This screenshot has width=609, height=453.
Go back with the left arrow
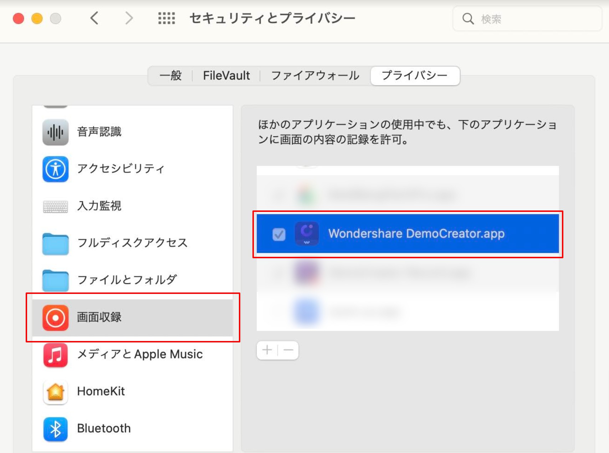(94, 18)
